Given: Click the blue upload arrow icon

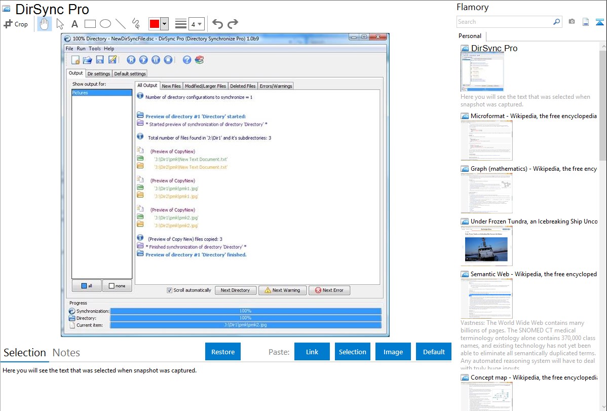Looking at the screenshot, I should coord(599,22).
